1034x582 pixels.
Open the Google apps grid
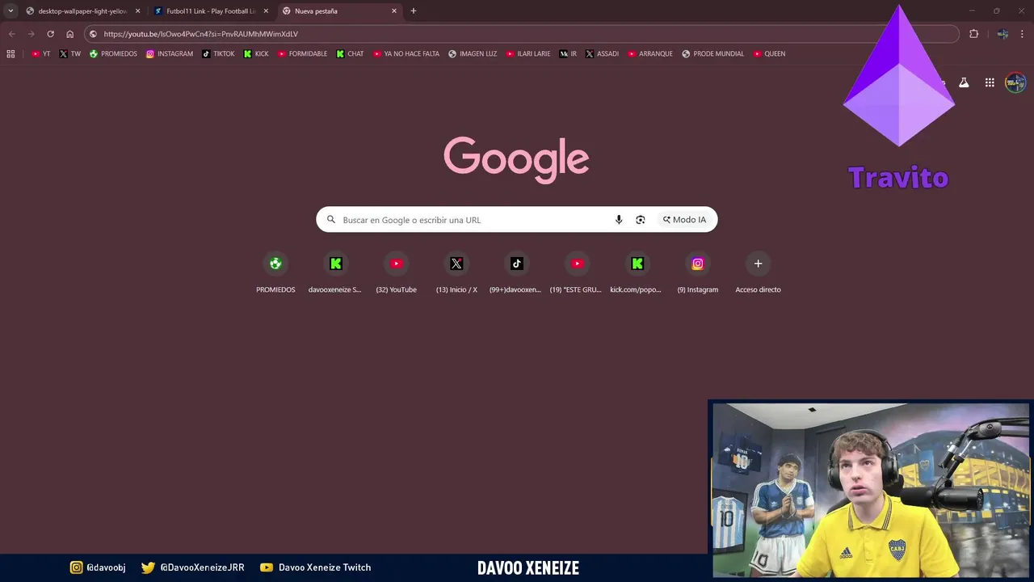pos(990,82)
